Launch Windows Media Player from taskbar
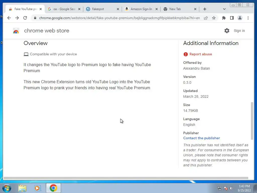This screenshot has width=257, height=193. (37, 188)
